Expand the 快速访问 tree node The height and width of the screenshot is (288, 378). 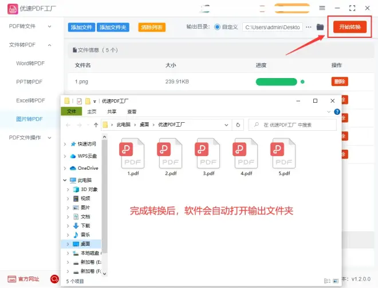click(65, 144)
